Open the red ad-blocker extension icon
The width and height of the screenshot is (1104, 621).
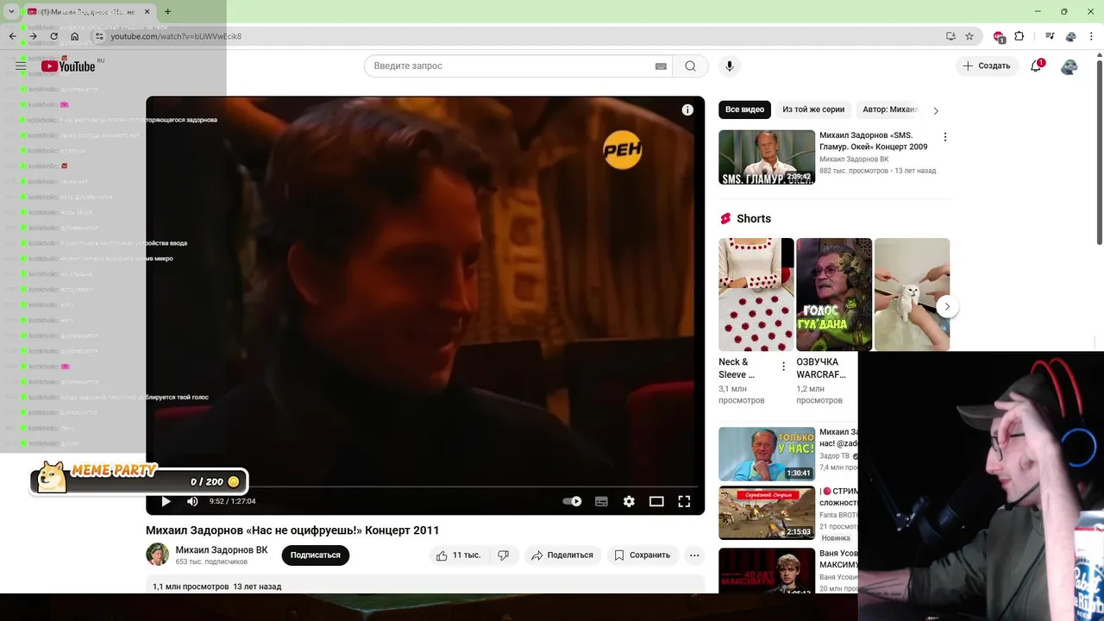(999, 36)
